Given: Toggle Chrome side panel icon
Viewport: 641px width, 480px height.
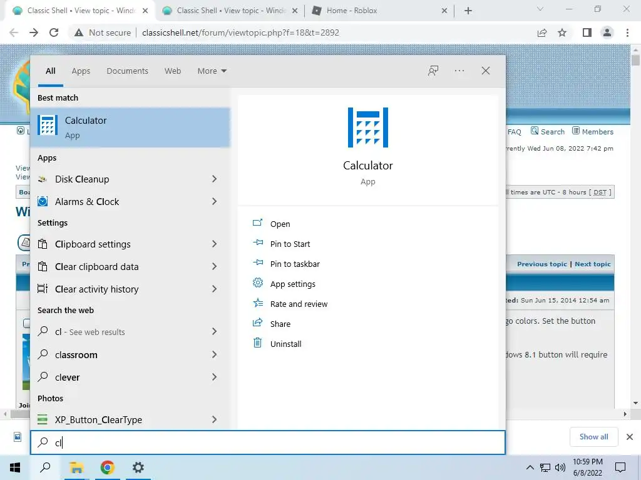Looking at the screenshot, I should pos(587,32).
